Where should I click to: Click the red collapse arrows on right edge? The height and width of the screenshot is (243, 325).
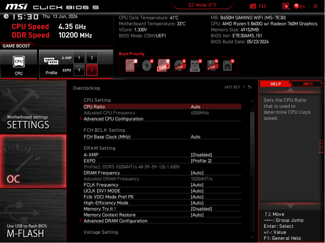coord(321,152)
